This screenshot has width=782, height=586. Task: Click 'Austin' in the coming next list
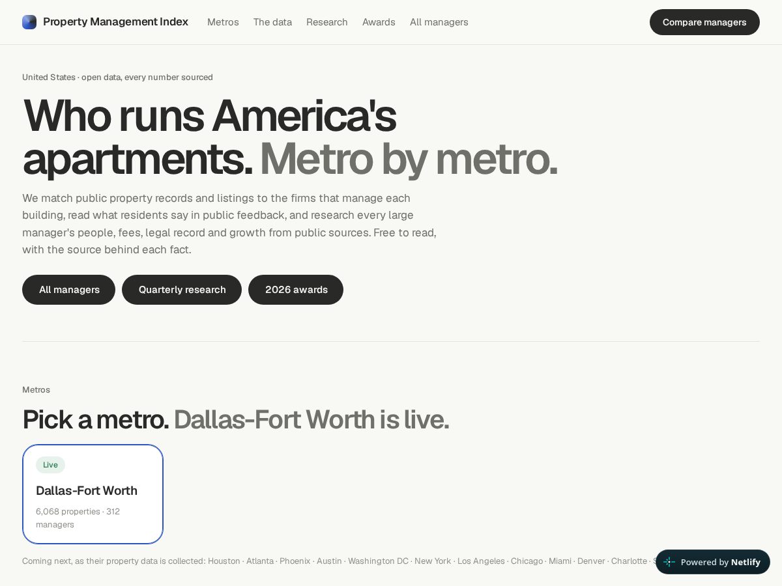329,561
